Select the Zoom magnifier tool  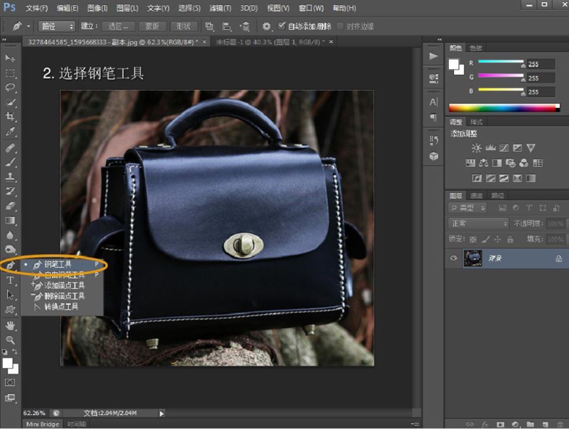(10, 340)
